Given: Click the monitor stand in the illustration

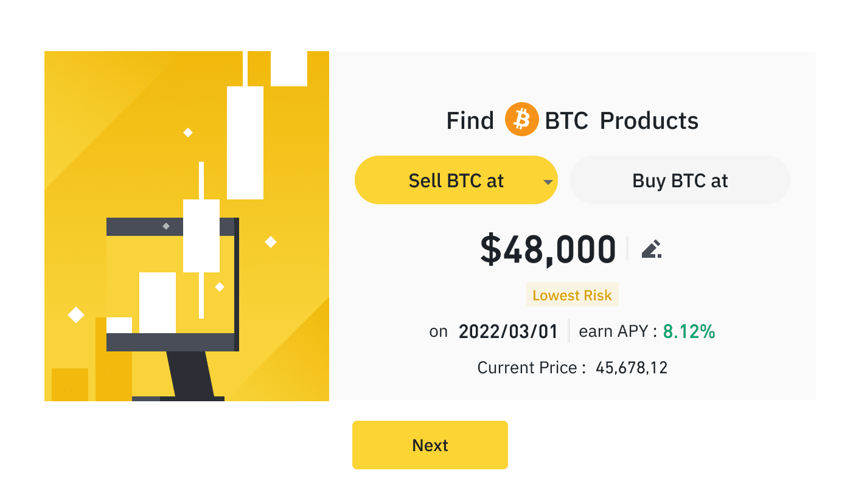Looking at the screenshot, I should tap(190, 376).
